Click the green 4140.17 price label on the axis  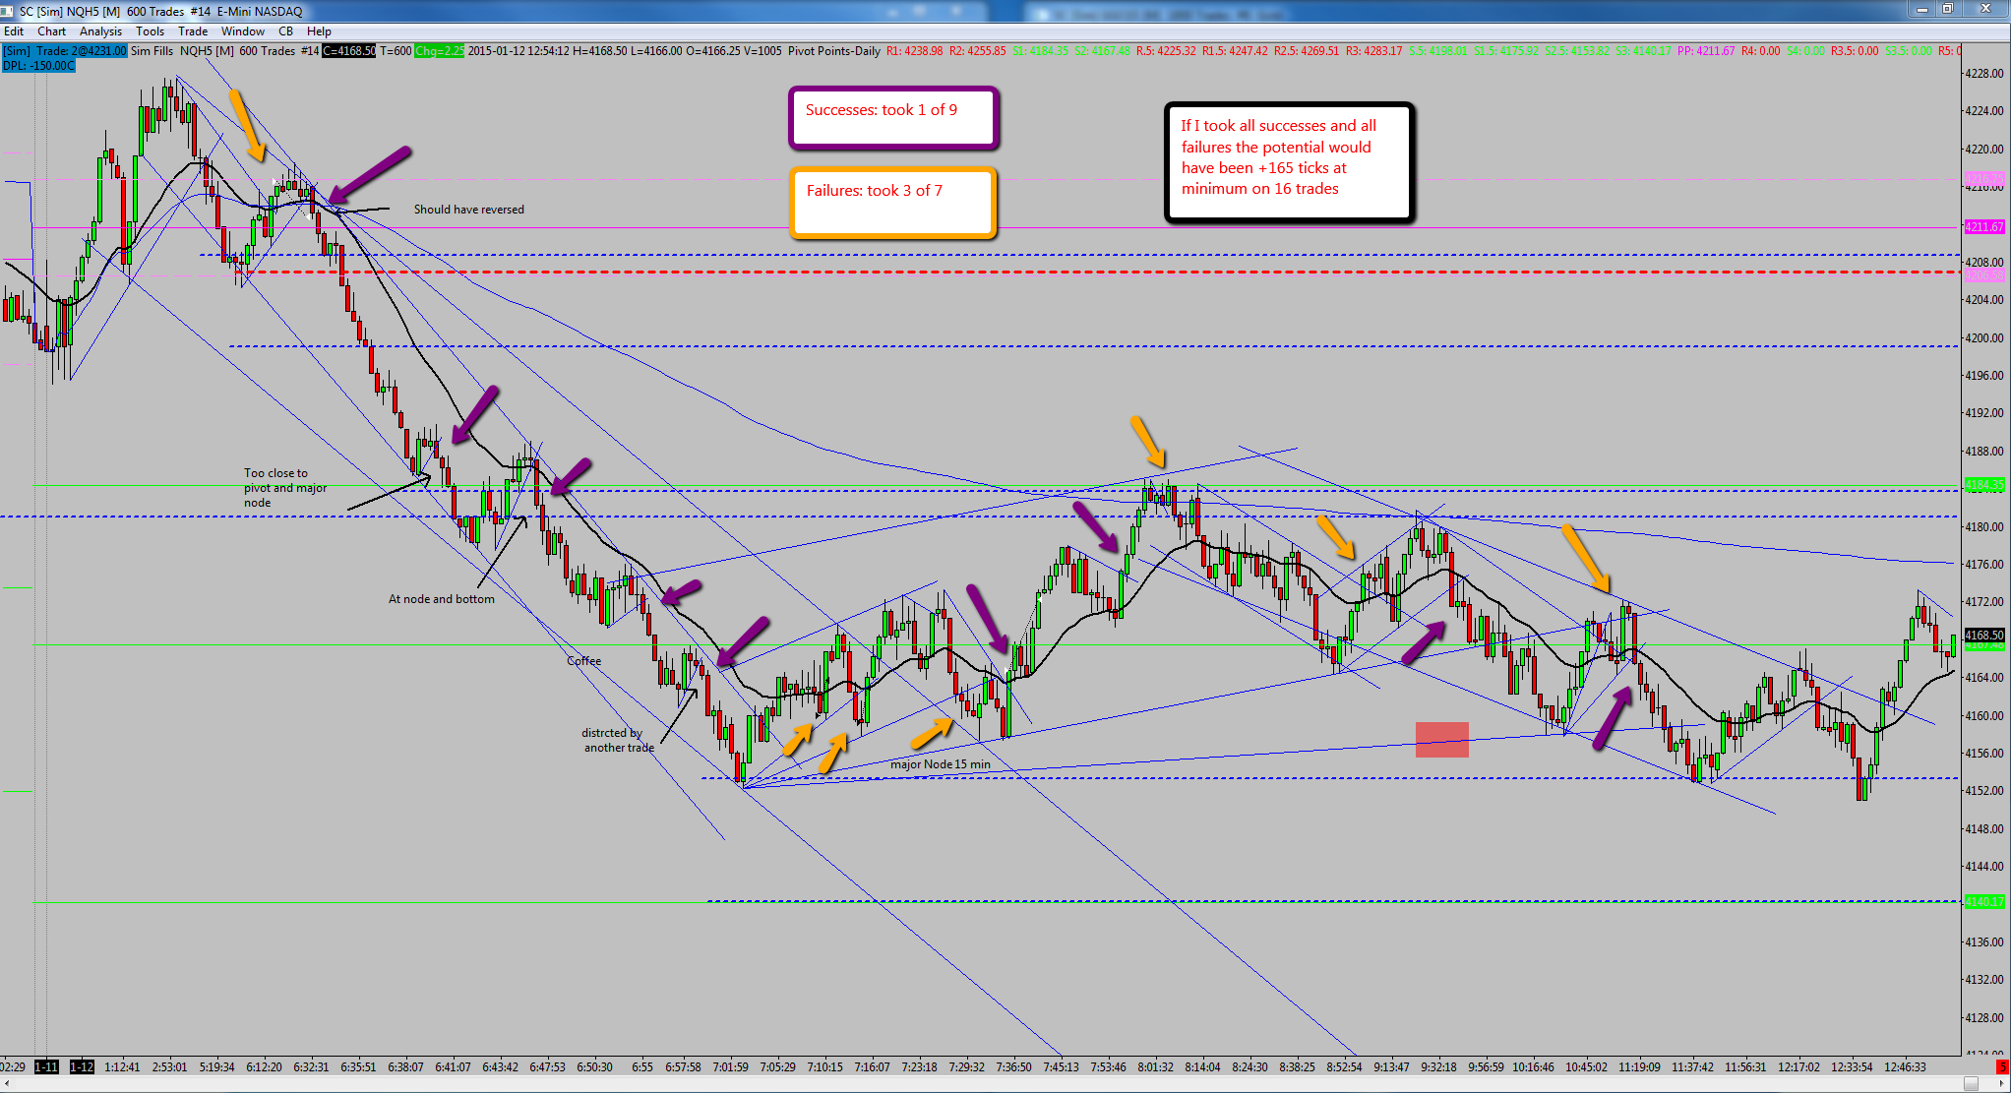tap(1984, 902)
